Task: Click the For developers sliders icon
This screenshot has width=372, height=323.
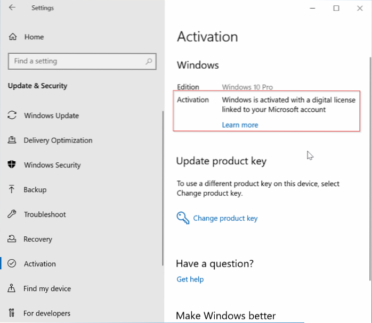Action: (12, 313)
